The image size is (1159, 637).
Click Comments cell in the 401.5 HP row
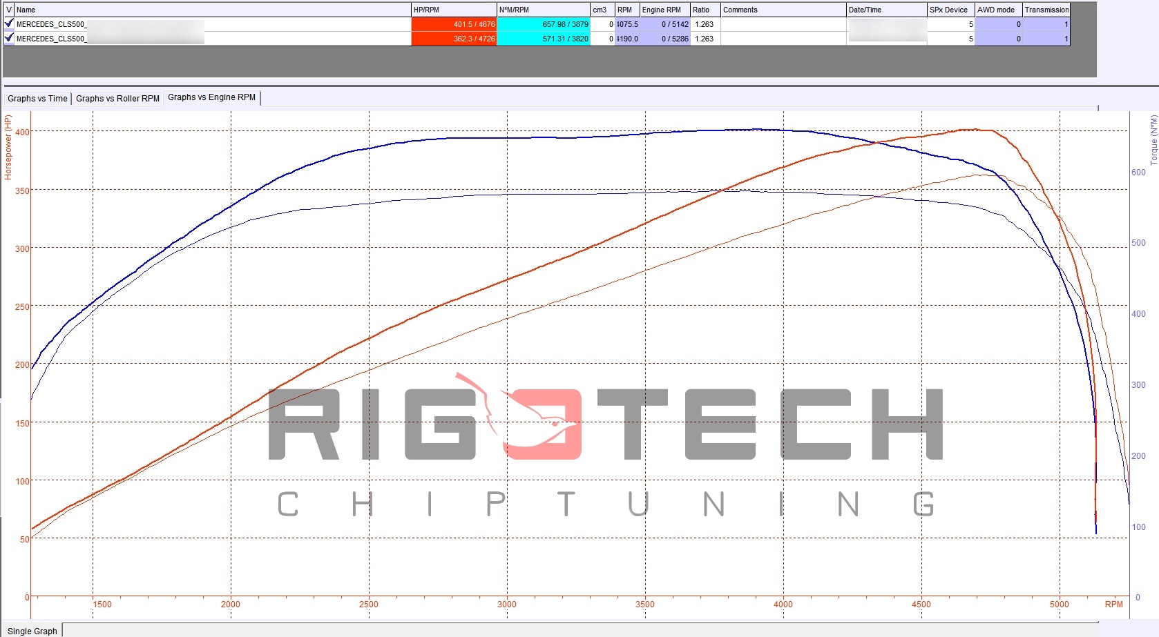coord(783,24)
